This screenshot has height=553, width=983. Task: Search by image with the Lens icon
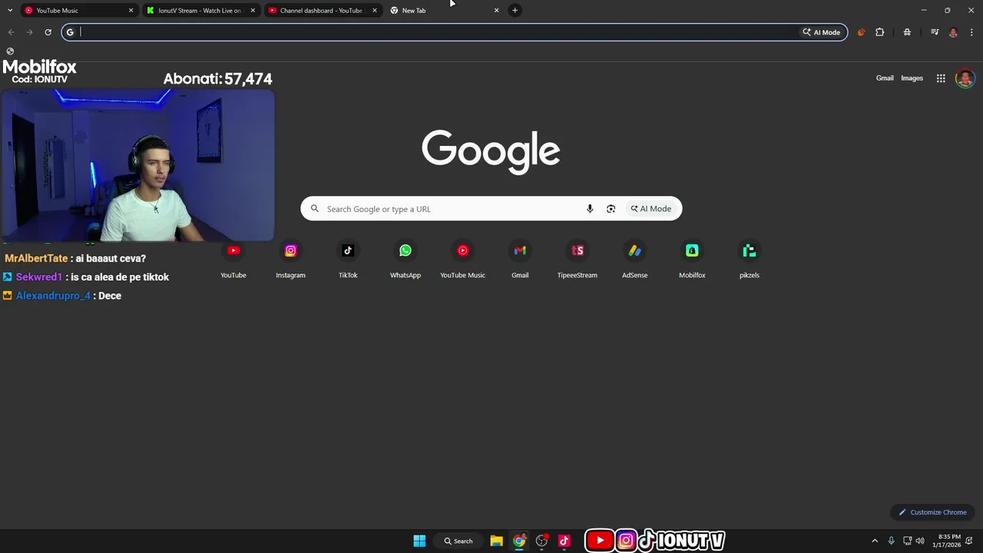coord(611,209)
